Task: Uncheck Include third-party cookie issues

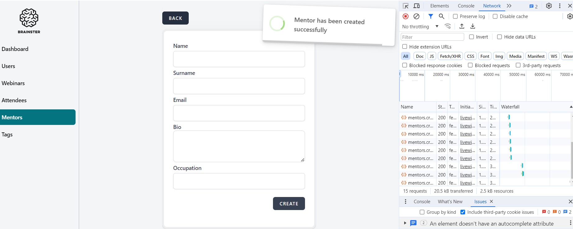Action: tap(463, 212)
